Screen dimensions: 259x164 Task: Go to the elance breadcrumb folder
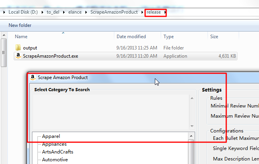[75, 12]
